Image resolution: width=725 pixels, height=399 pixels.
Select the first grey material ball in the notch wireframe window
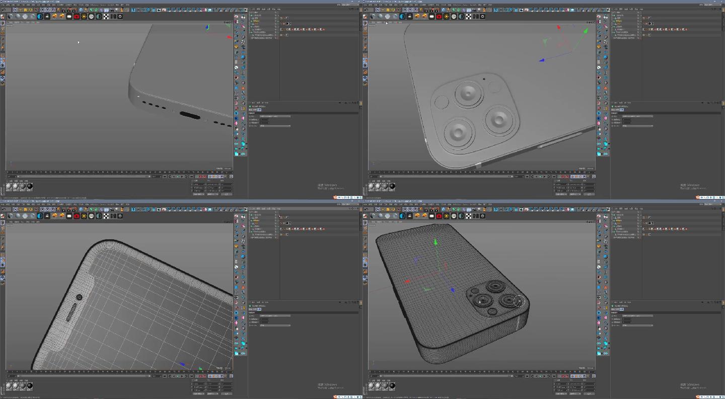point(9,386)
